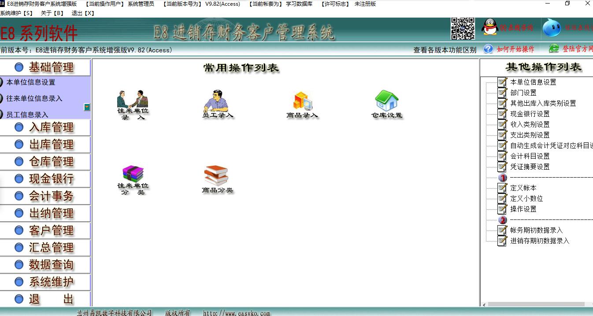Viewport: 593px width, 316px height.
Task: Click the QQ penguin online support icon
Action: click(x=490, y=27)
